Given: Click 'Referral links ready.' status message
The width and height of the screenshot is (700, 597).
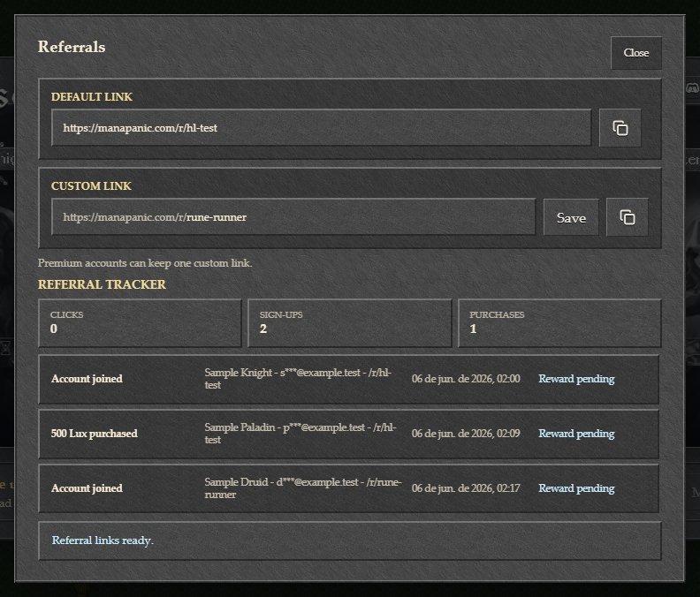Looking at the screenshot, I should click(x=103, y=540).
